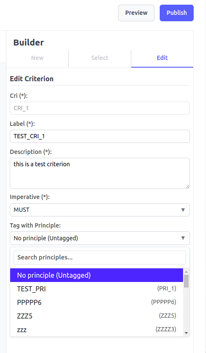
Task: Open the Edit tab
Action: click(162, 58)
